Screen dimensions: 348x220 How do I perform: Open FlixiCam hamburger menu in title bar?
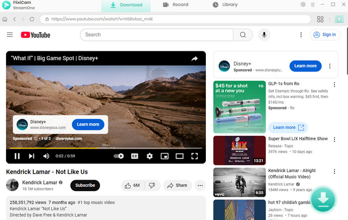tap(313, 4)
